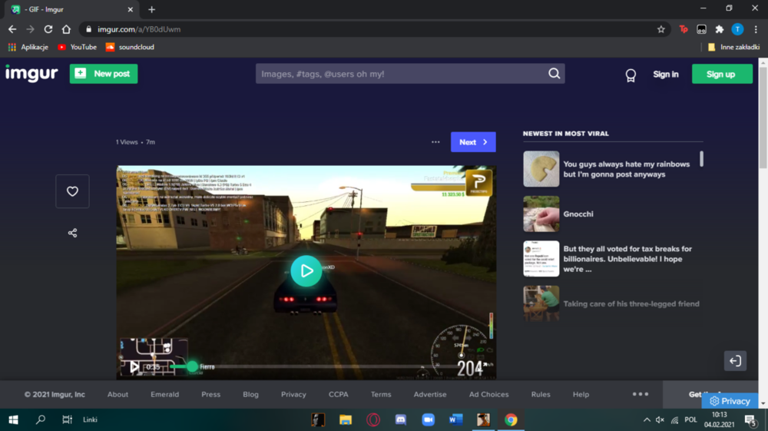Viewport: 768px width, 431px height.
Task: Open the Inne zakładki bookmarks folder
Action: click(x=733, y=47)
